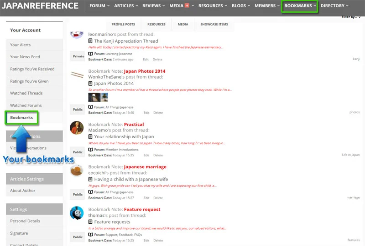The image size is (365, 246).
Task: Click the red media notification badge
Action: [187, 5]
